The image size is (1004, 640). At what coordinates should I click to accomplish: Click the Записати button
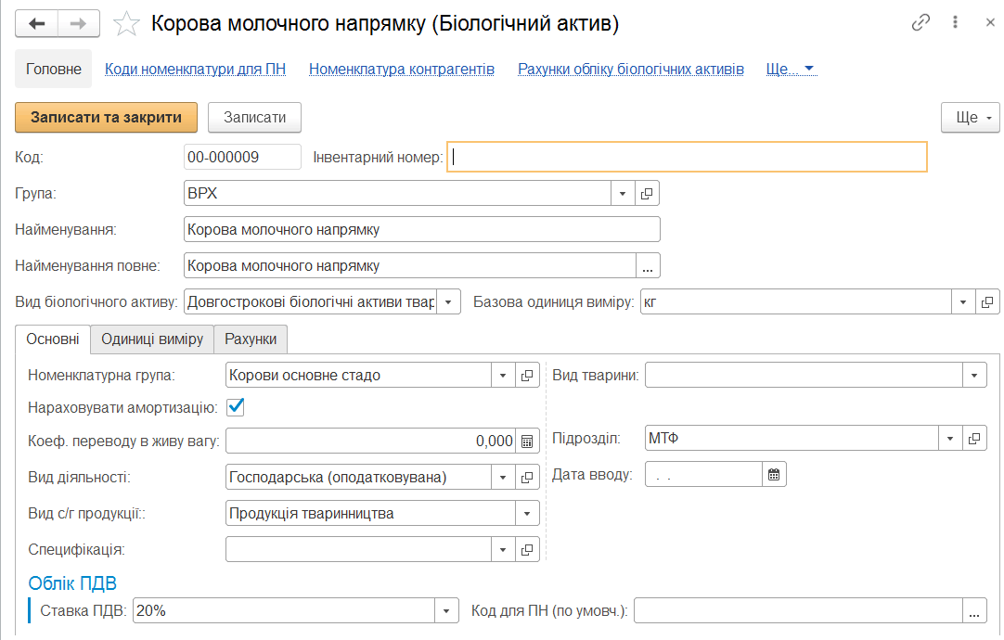[x=255, y=118]
